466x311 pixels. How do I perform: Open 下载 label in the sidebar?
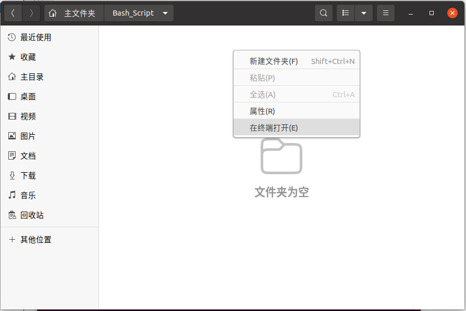pos(28,175)
